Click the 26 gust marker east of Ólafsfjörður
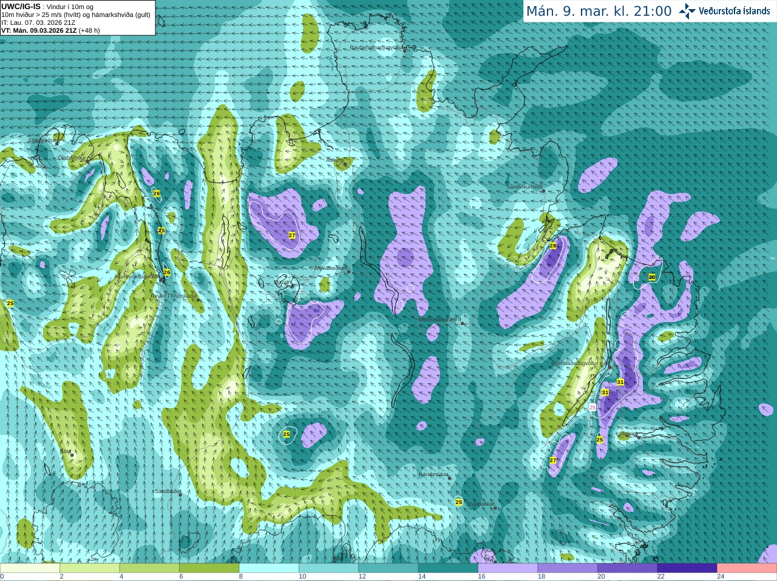 coord(157,193)
